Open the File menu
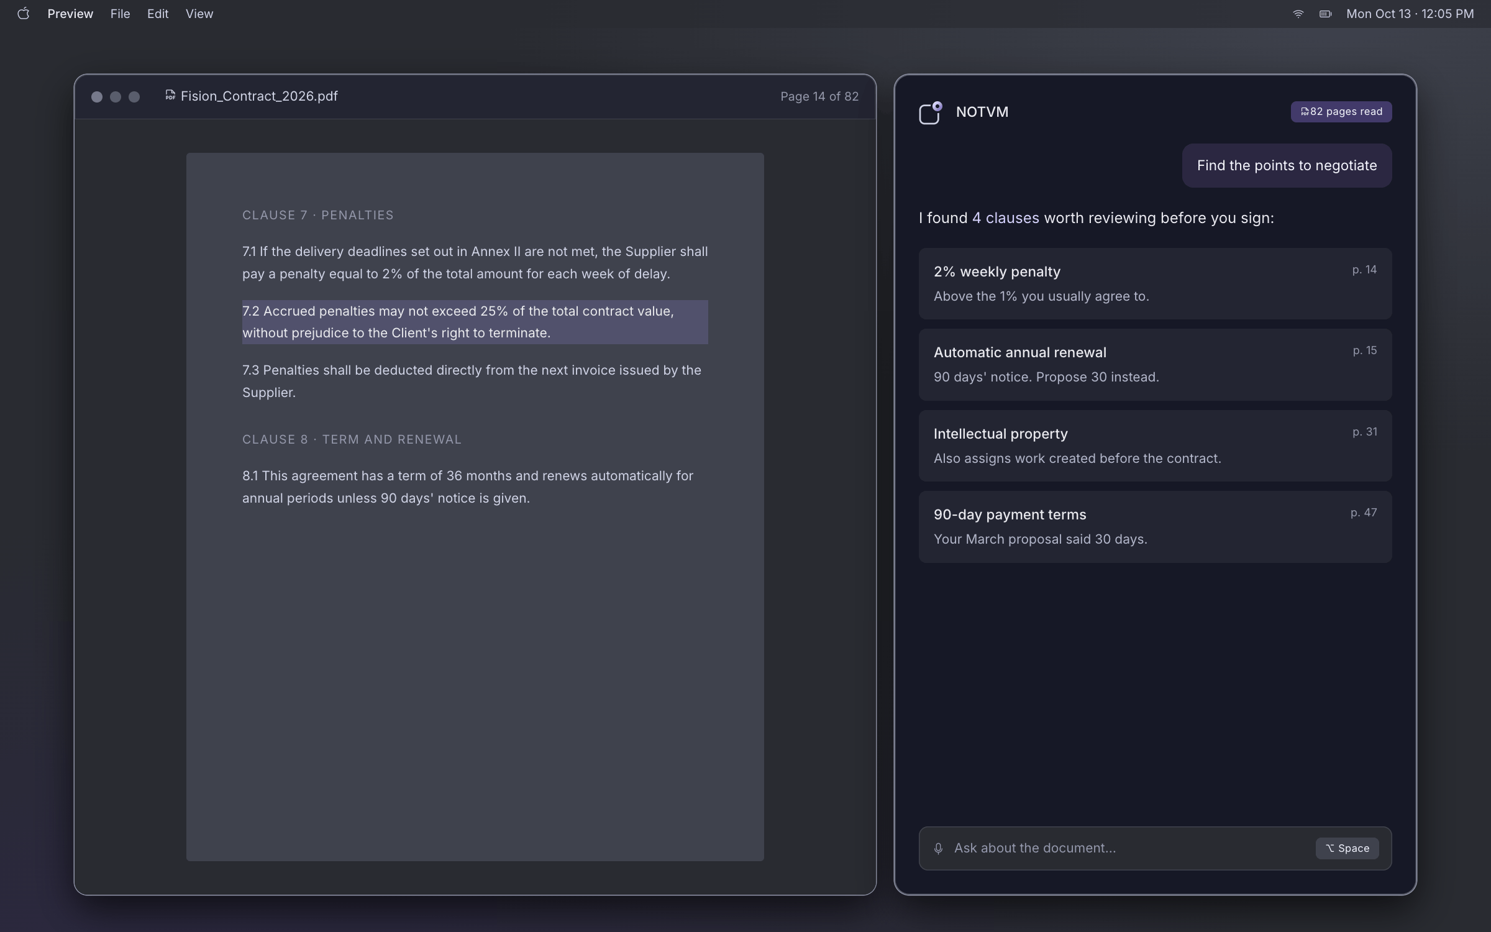The width and height of the screenshot is (1491, 932). tap(120, 14)
